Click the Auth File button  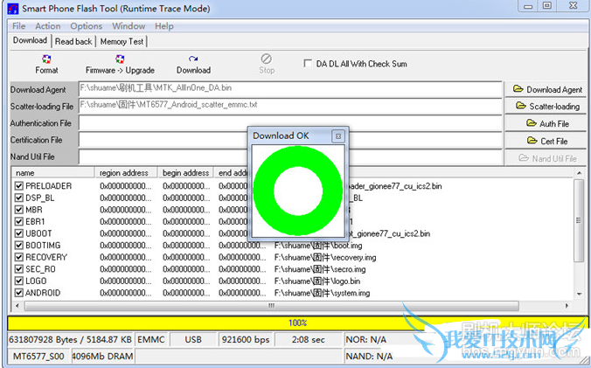(546, 123)
